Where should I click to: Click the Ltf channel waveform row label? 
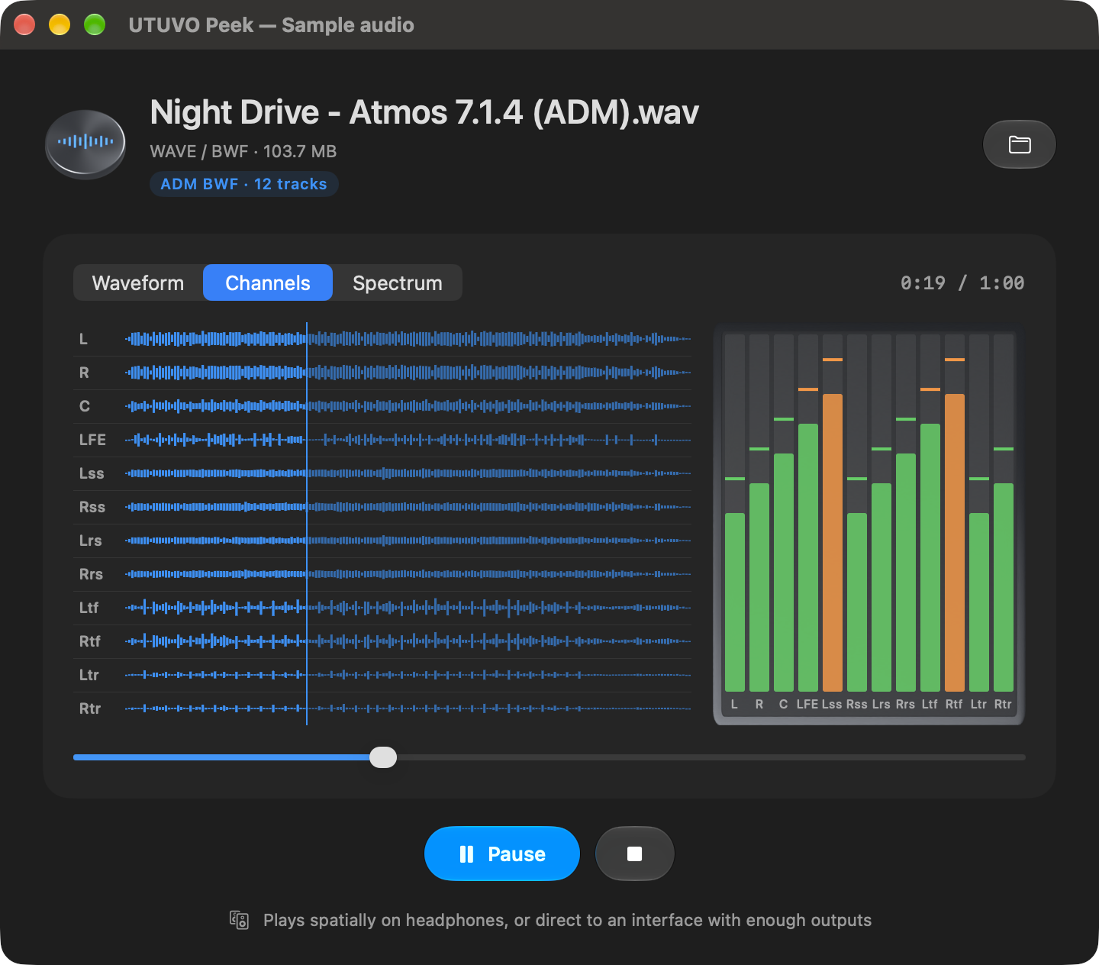coord(89,608)
